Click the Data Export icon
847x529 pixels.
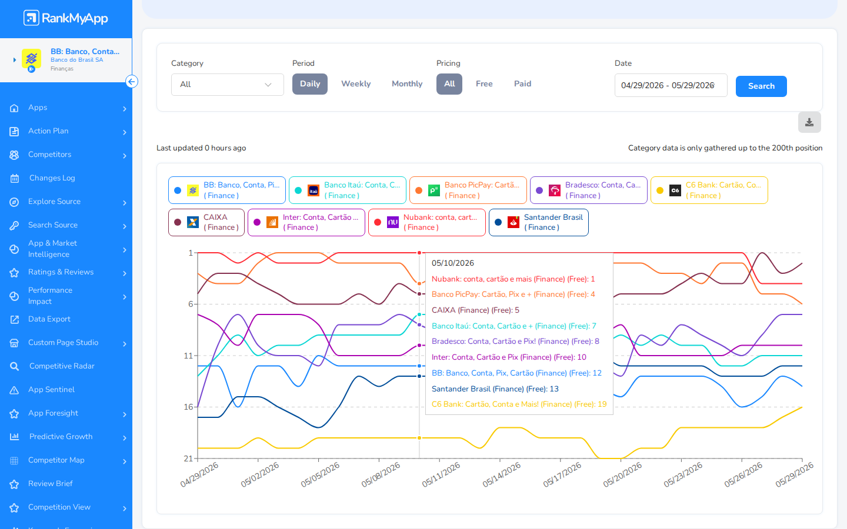point(15,319)
